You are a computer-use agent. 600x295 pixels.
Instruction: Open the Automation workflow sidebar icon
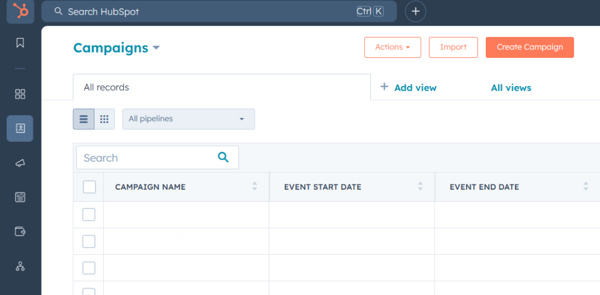pyautogui.click(x=20, y=266)
